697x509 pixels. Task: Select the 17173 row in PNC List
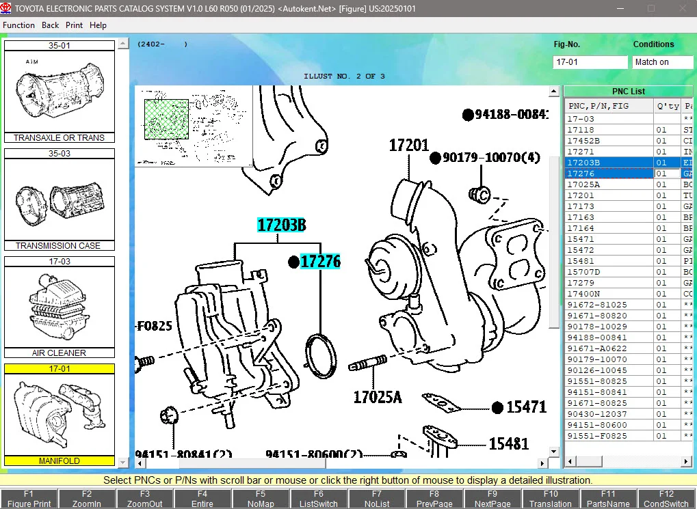tap(629, 206)
